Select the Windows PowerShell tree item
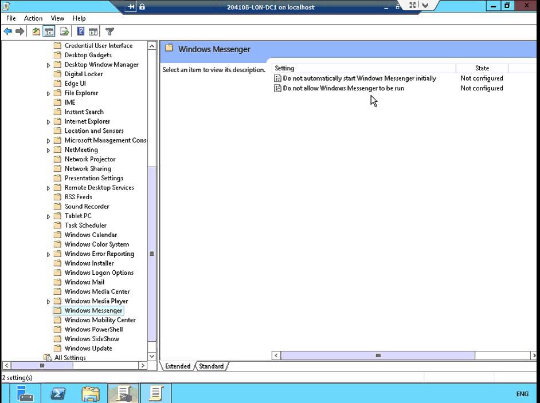The image size is (540, 403). tap(93, 329)
